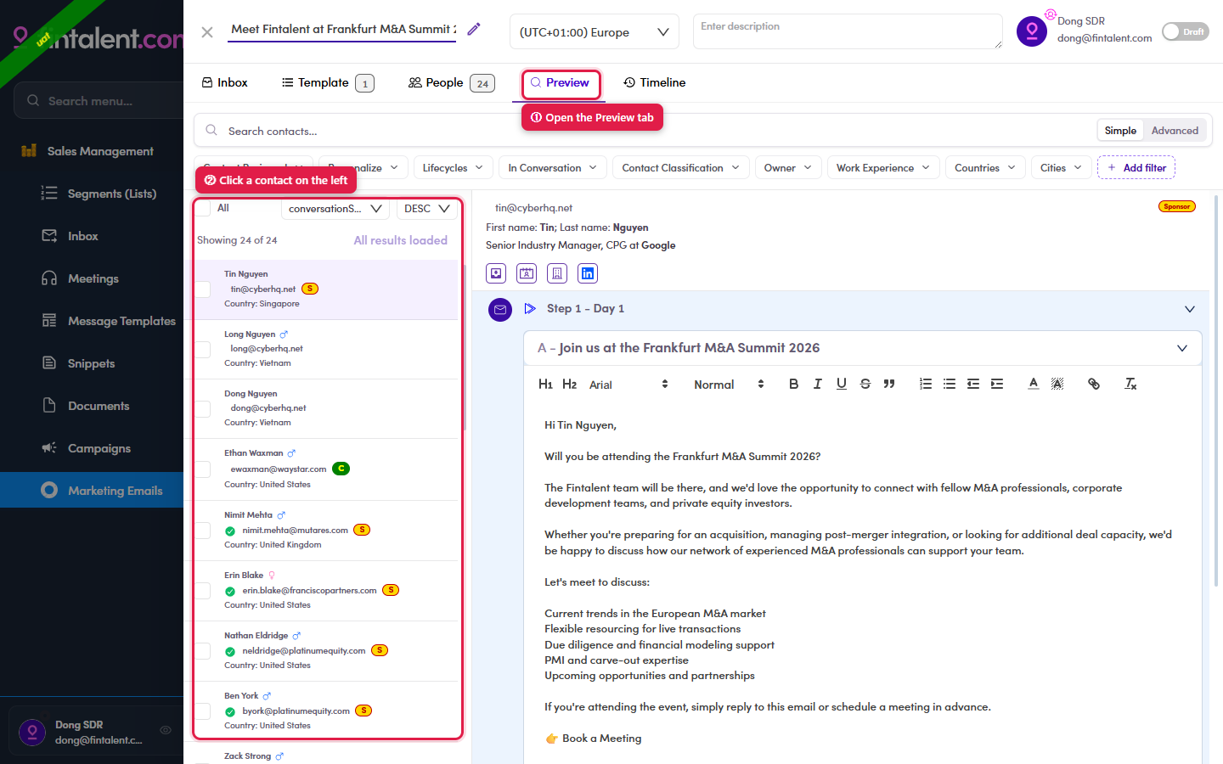The height and width of the screenshot is (764, 1223).
Task: Select Long Nguyen's checkbox
Action: (203, 349)
